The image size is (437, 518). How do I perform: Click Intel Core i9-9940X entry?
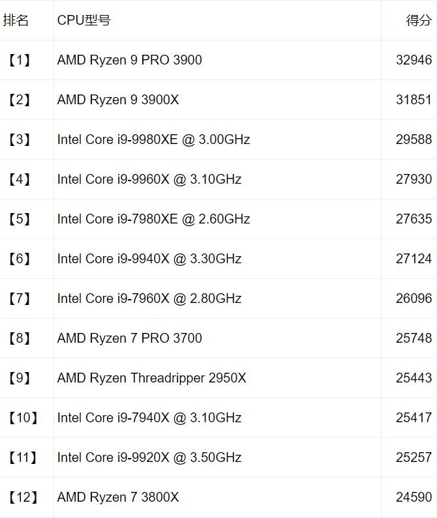coord(149,259)
